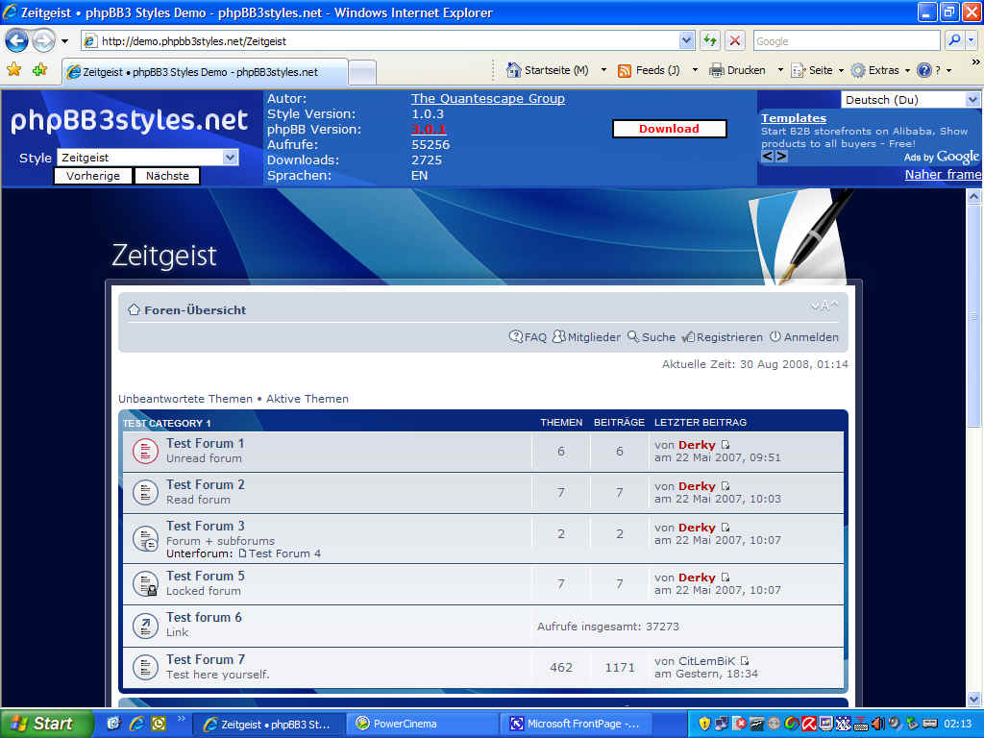Click the Google search box

pos(847,41)
